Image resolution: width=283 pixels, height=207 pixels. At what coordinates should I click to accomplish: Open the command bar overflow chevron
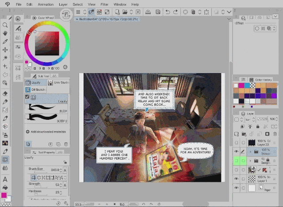tap(229, 12)
